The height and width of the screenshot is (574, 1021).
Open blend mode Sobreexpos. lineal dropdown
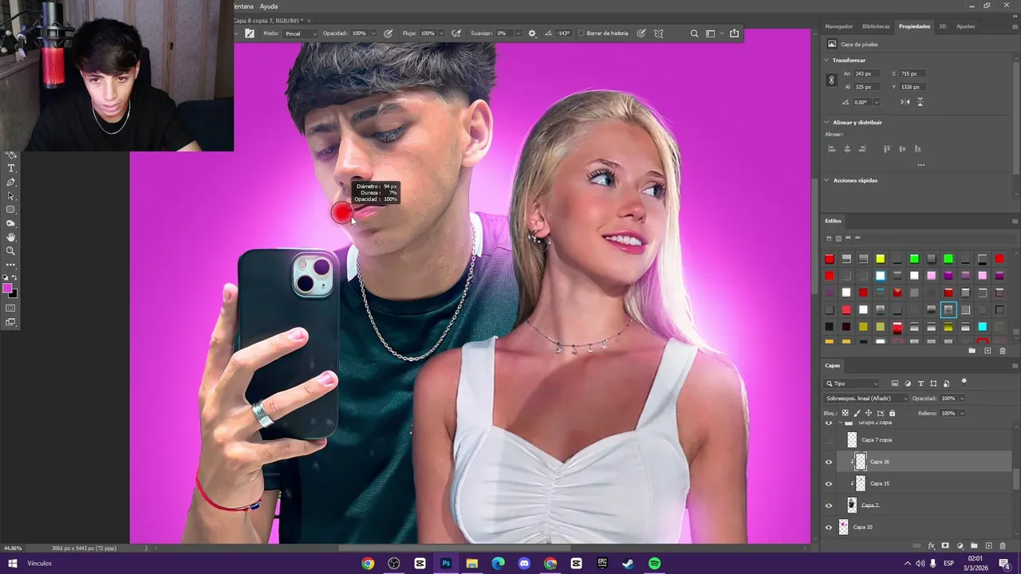[x=867, y=399]
